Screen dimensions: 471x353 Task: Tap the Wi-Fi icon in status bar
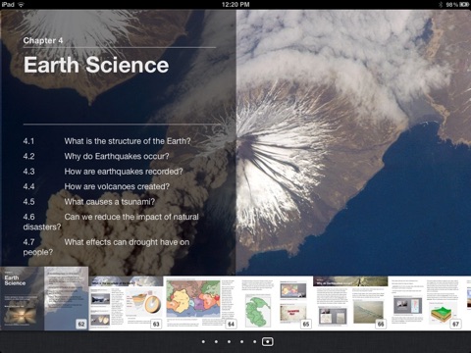[22, 4]
